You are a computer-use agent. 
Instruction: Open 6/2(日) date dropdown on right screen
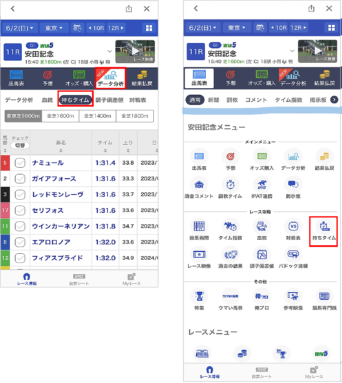click(203, 28)
